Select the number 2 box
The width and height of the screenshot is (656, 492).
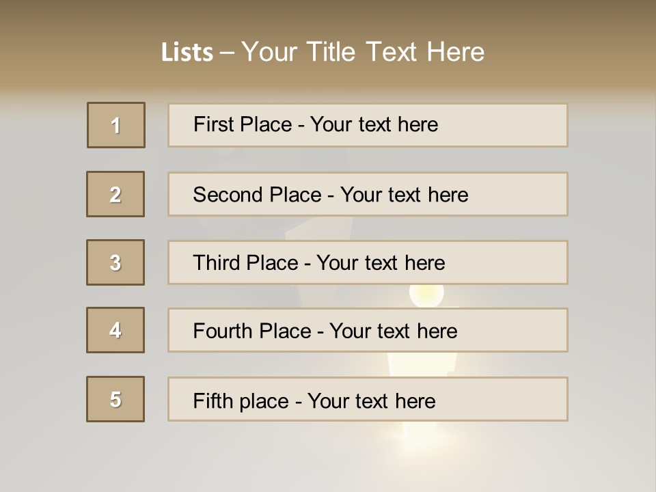tap(115, 194)
